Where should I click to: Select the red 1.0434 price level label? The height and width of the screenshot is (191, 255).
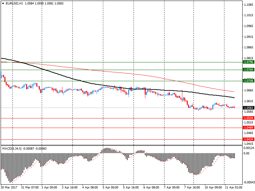(x=248, y=139)
